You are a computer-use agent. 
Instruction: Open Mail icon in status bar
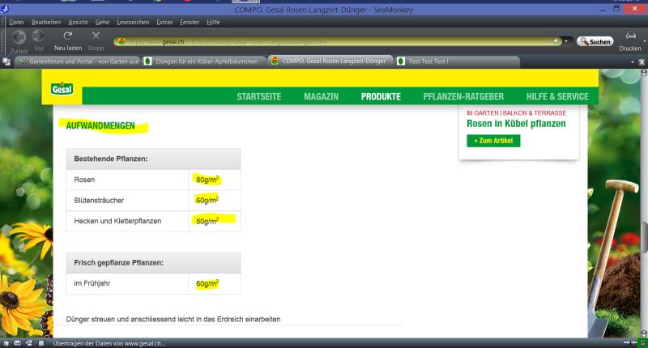(x=17, y=343)
